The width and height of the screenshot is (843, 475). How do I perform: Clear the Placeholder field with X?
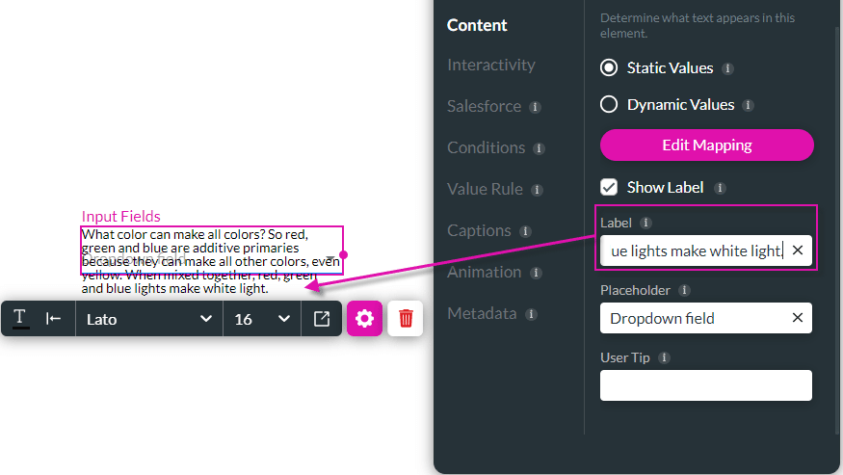coord(798,318)
